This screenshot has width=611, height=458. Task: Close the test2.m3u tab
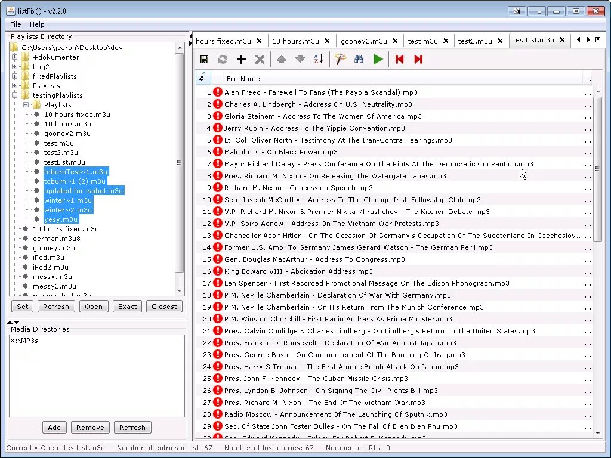click(501, 41)
